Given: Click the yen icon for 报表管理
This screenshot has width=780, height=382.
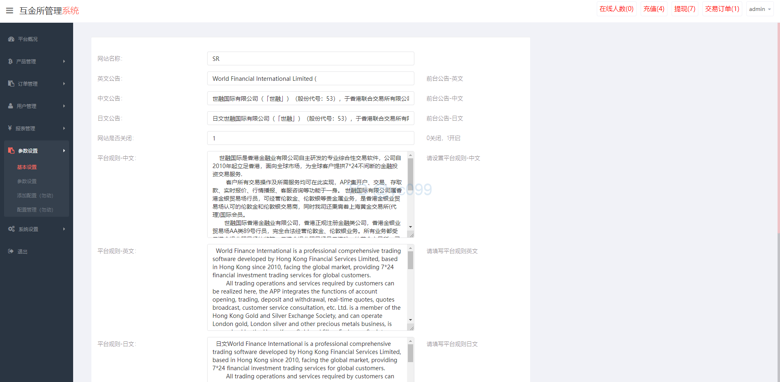Looking at the screenshot, I should point(10,128).
